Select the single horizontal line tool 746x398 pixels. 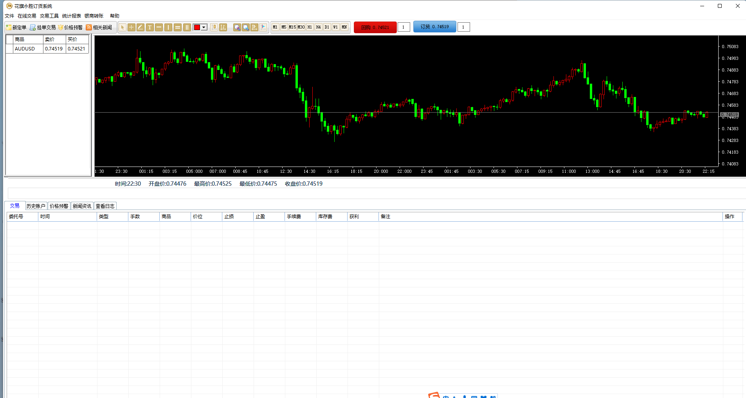(159, 27)
